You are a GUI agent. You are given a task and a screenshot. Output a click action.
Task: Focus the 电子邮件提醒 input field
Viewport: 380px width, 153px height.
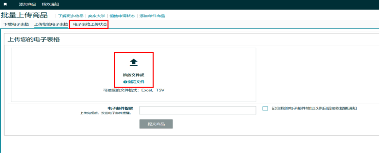click(x=198, y=110)
